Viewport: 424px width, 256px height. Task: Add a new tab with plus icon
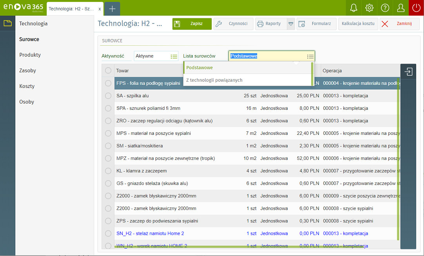tap(112, 9)
